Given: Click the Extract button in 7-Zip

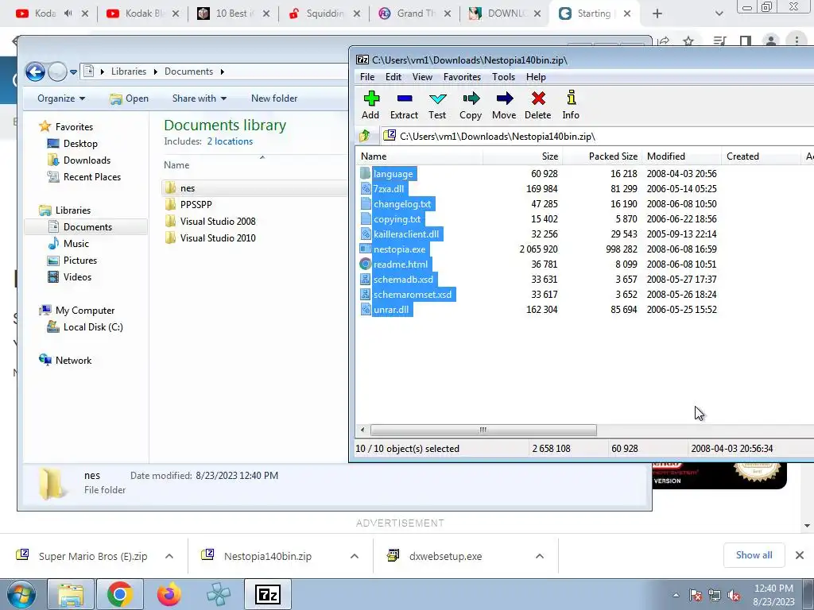Looking at the screenshot, I should click(x=404, y=106).
